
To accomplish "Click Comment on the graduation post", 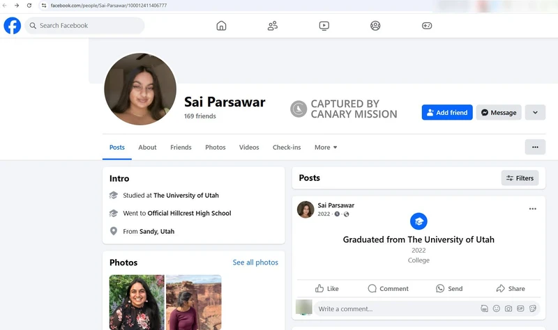I will click(x=388, y=288).
